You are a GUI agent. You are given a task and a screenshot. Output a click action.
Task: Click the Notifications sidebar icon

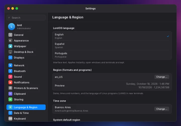point(10,82)
